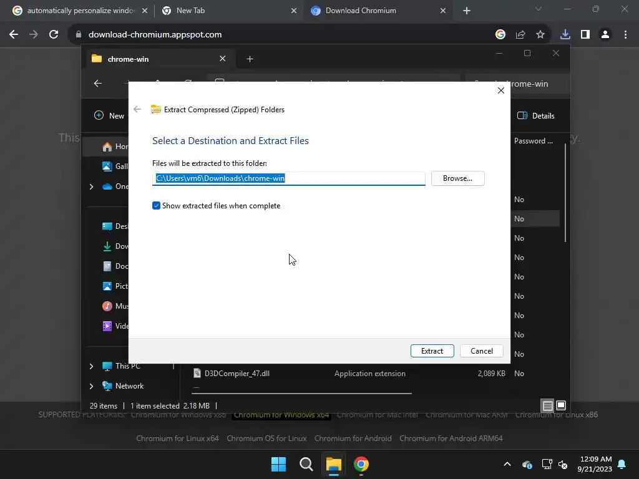Click the extraction destination path field
This screenshot has height=479, width=639.
(x=288, y=178)
